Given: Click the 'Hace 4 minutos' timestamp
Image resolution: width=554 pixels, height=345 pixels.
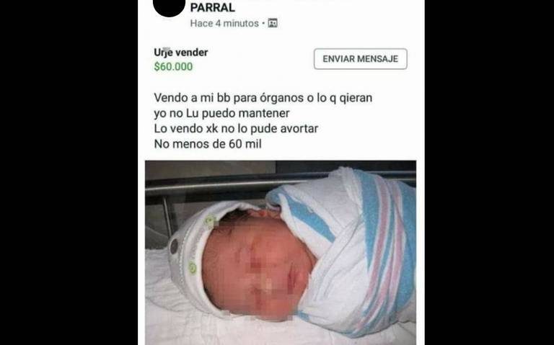Looking at the screenshot, I should [224, 23].
